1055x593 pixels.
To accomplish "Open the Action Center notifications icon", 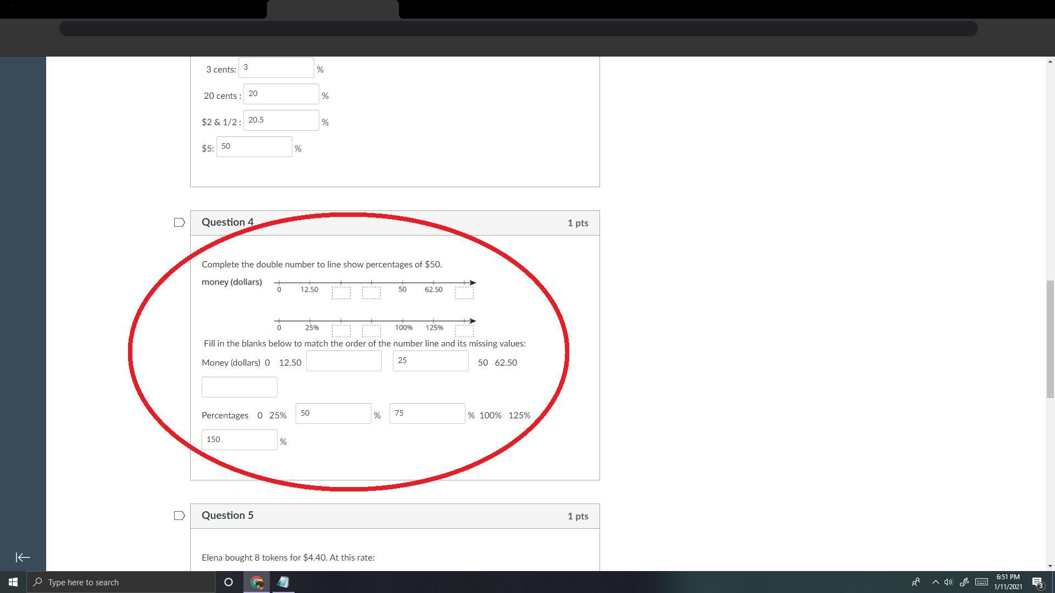I will [x=1037, y=583].
